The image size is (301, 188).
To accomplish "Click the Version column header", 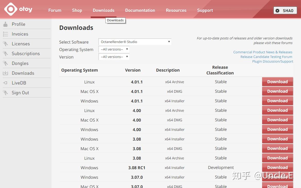I will click(x=133, y=70).
